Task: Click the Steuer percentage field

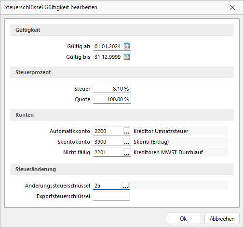Action: point(112,89)
